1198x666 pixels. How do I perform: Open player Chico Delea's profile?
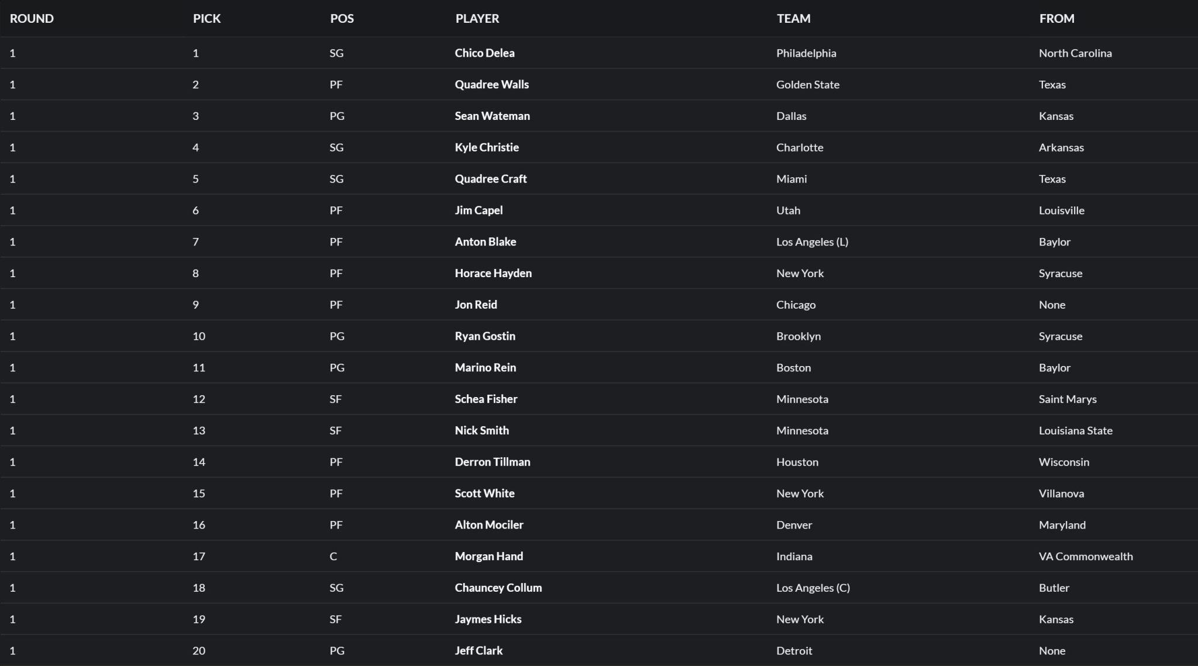coord(484,53)
